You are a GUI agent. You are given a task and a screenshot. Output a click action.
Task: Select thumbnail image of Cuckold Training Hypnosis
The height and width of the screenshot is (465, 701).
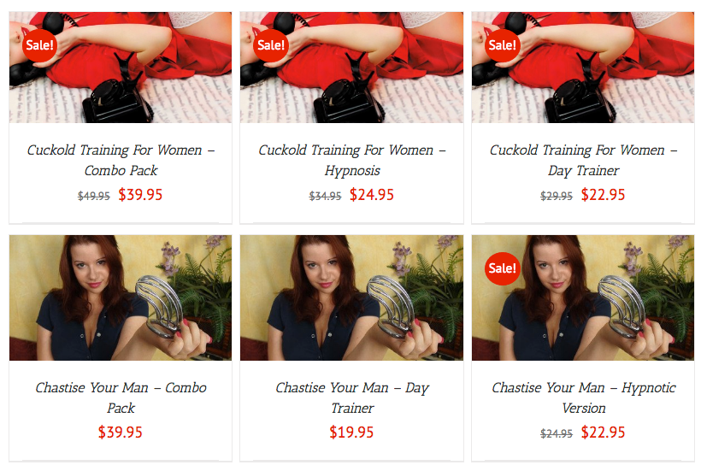click(x=352, y=67)
